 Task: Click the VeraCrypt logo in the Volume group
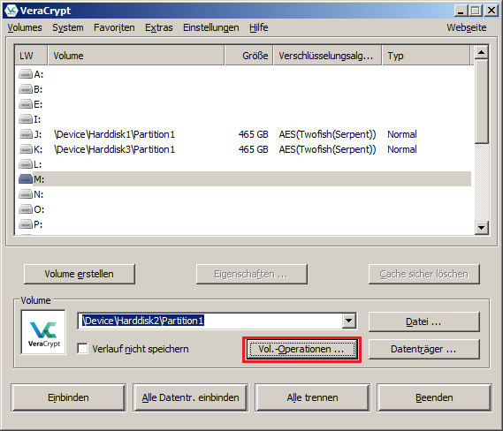coord(43,332)
